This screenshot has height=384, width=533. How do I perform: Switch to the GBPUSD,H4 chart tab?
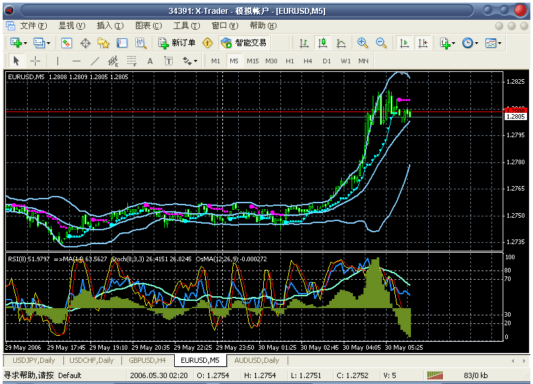pos(148,360)
